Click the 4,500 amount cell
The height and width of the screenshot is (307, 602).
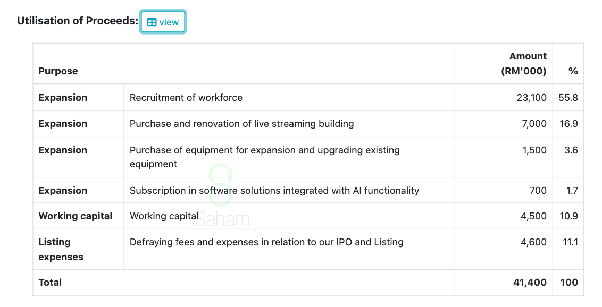click(x=533, y=216)
